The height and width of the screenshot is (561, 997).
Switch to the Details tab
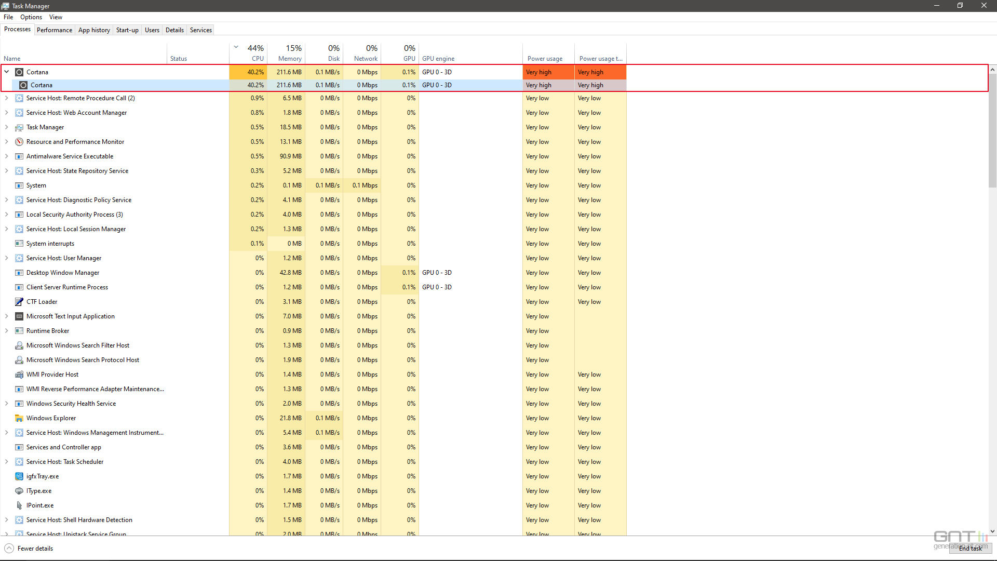[174, 30]
